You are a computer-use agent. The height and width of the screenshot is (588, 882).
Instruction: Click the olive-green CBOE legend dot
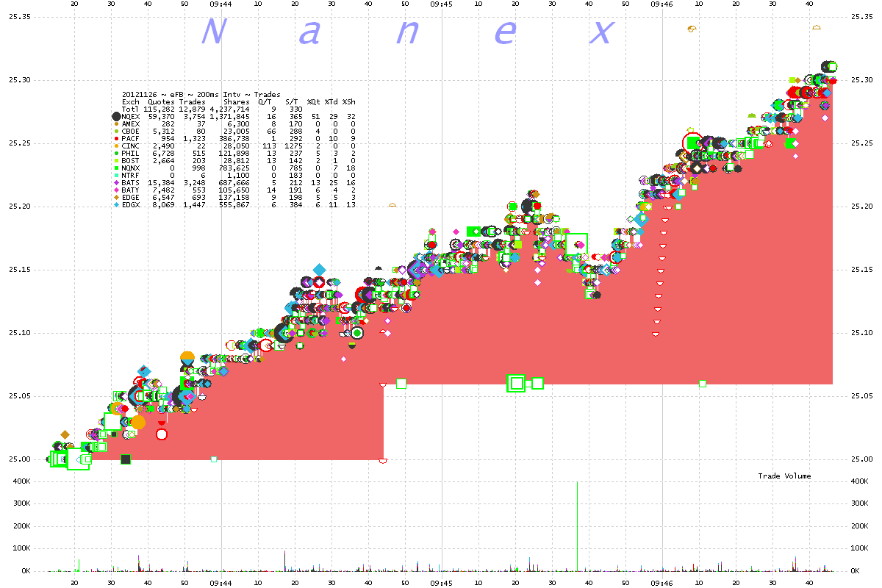click(116, 131)
